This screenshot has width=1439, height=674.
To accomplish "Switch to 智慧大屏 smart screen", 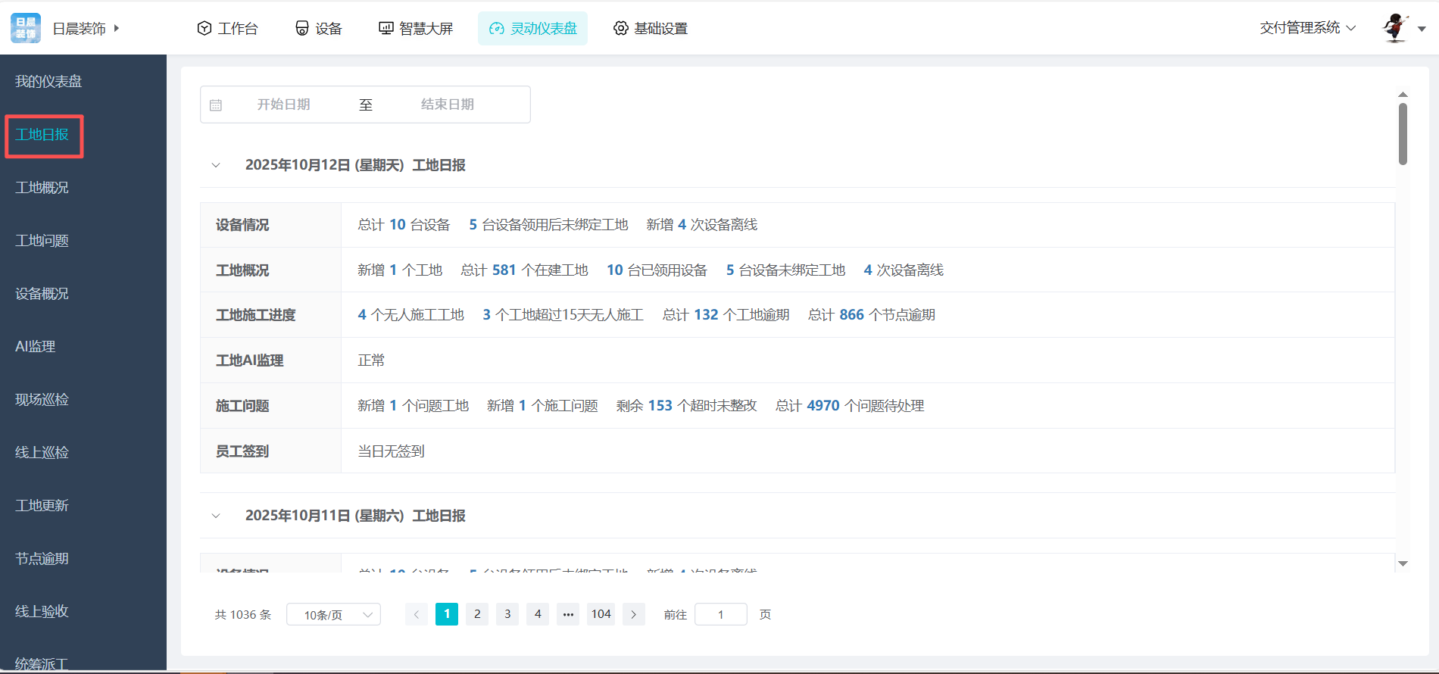I will click(416, 28).
